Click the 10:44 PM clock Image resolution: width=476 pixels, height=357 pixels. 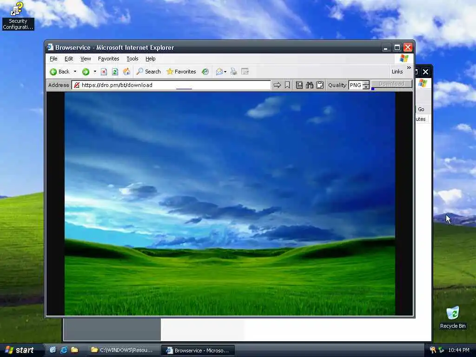pyautogui.click(x=459, y=350)
